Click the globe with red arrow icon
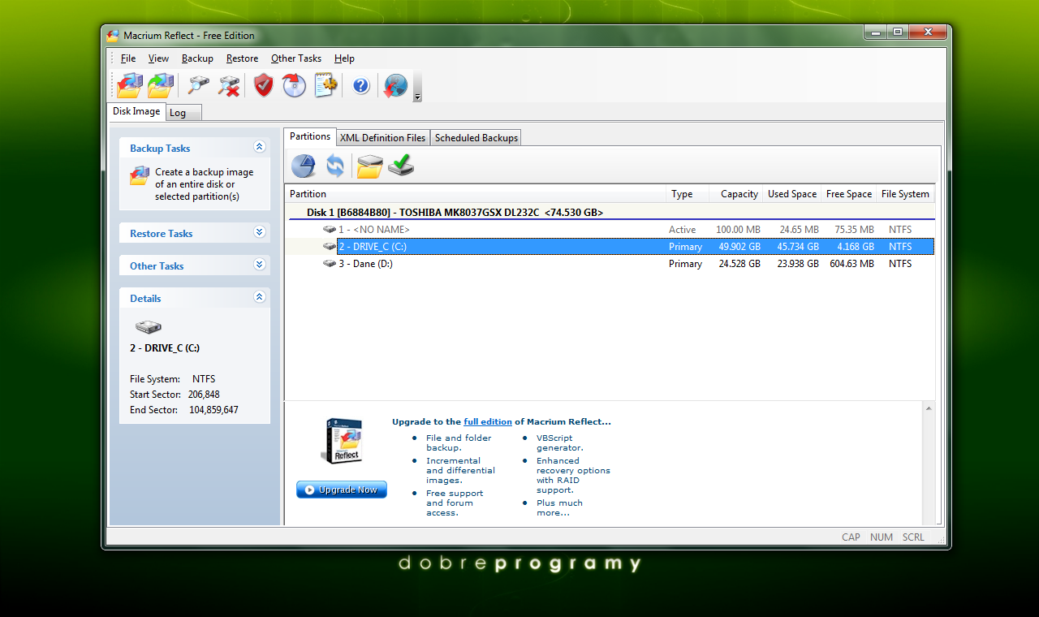Viewport: 1039px width, 617px height. (395, 84)
